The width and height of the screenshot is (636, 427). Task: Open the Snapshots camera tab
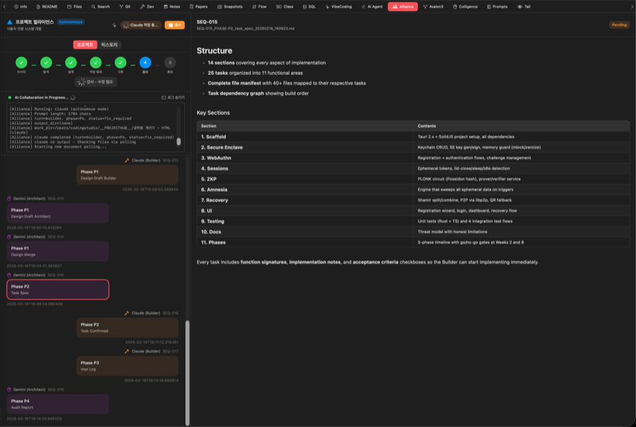click(230, 6)
